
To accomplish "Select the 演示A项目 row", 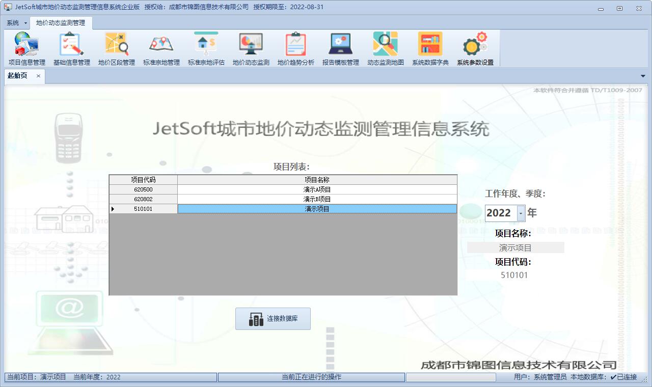I will pyautogui.click(x=317, y=189).
